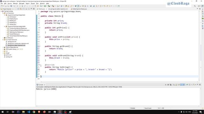The image size is (204, 114).
Task: Select EmployeeTesterWithFileSystem.java in the tree
Action: pyautogui.click(x=19, y=30)
